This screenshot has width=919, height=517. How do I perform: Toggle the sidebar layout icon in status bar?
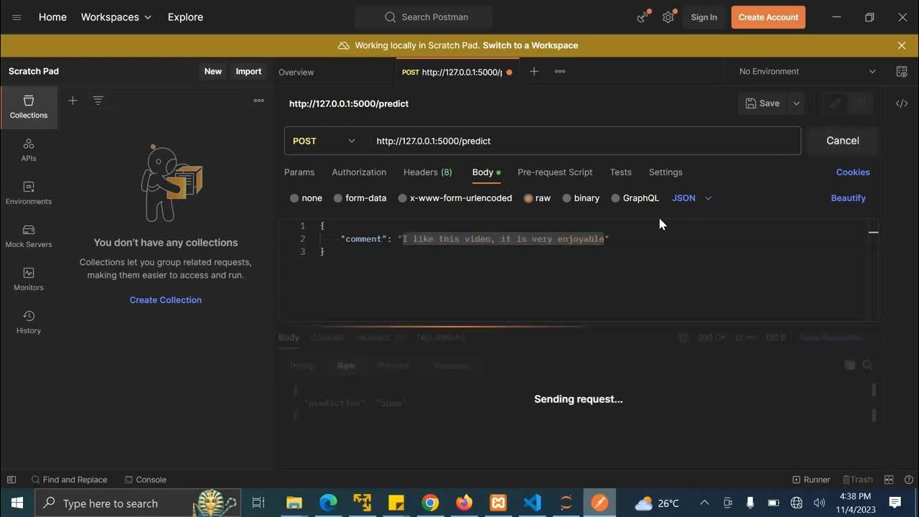pos(11,480)
